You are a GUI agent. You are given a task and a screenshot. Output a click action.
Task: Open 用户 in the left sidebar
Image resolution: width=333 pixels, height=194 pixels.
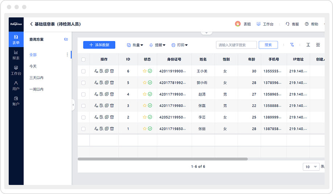pos(16,86)
